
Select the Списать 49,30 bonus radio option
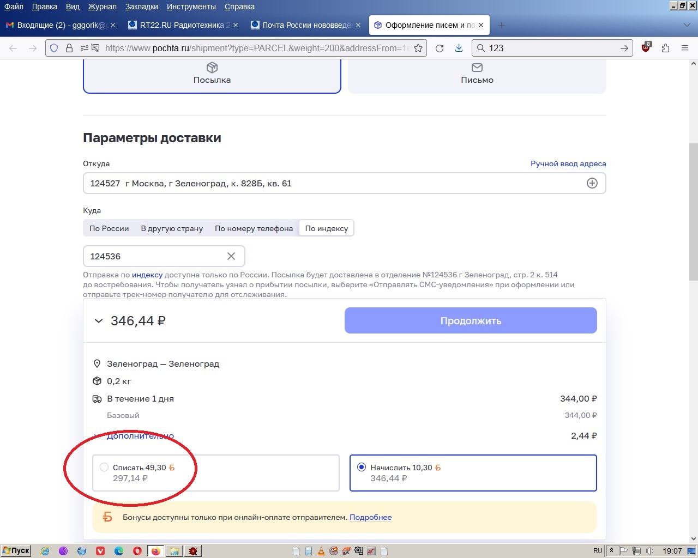(104, 467)
